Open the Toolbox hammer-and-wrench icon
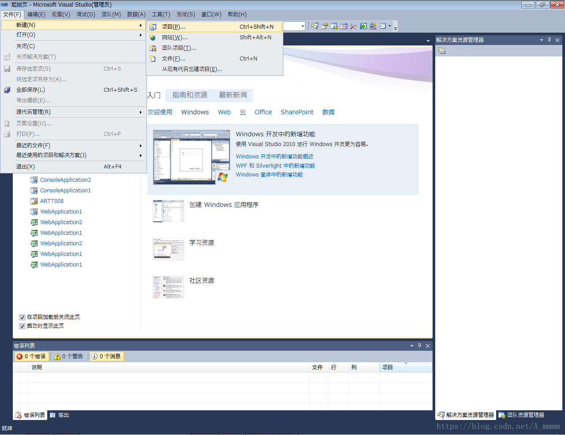 [x=353, y=26]
